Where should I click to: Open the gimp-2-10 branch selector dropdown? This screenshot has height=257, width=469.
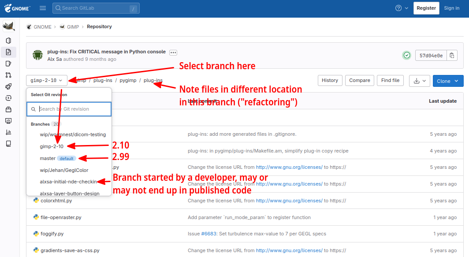coord(47,81)
